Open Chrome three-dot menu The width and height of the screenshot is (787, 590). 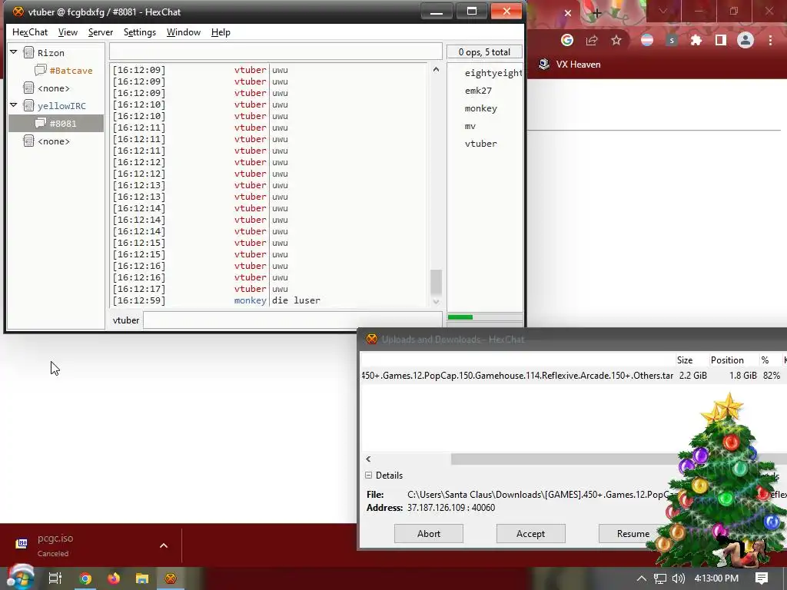(x=770, y=40)
